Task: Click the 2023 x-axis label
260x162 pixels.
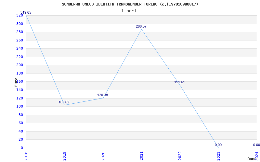Action: pos(218,156)
